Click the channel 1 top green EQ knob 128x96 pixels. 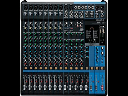(x=25, y=34)
